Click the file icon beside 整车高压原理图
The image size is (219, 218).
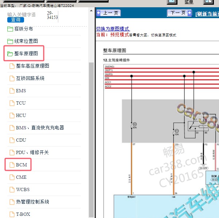[x=12, y=66]
